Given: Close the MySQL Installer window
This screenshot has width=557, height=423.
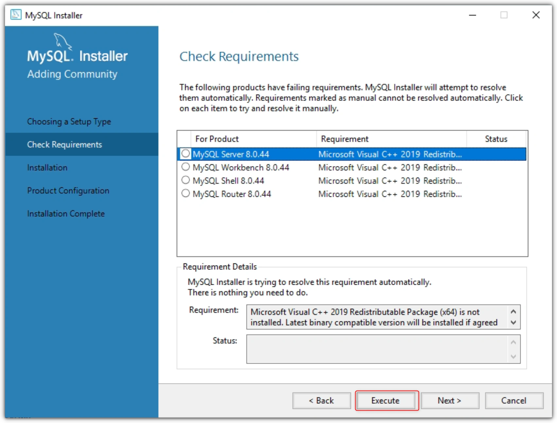Looking at the screenshot, I should pyautogui.click(x=536, y=15).
